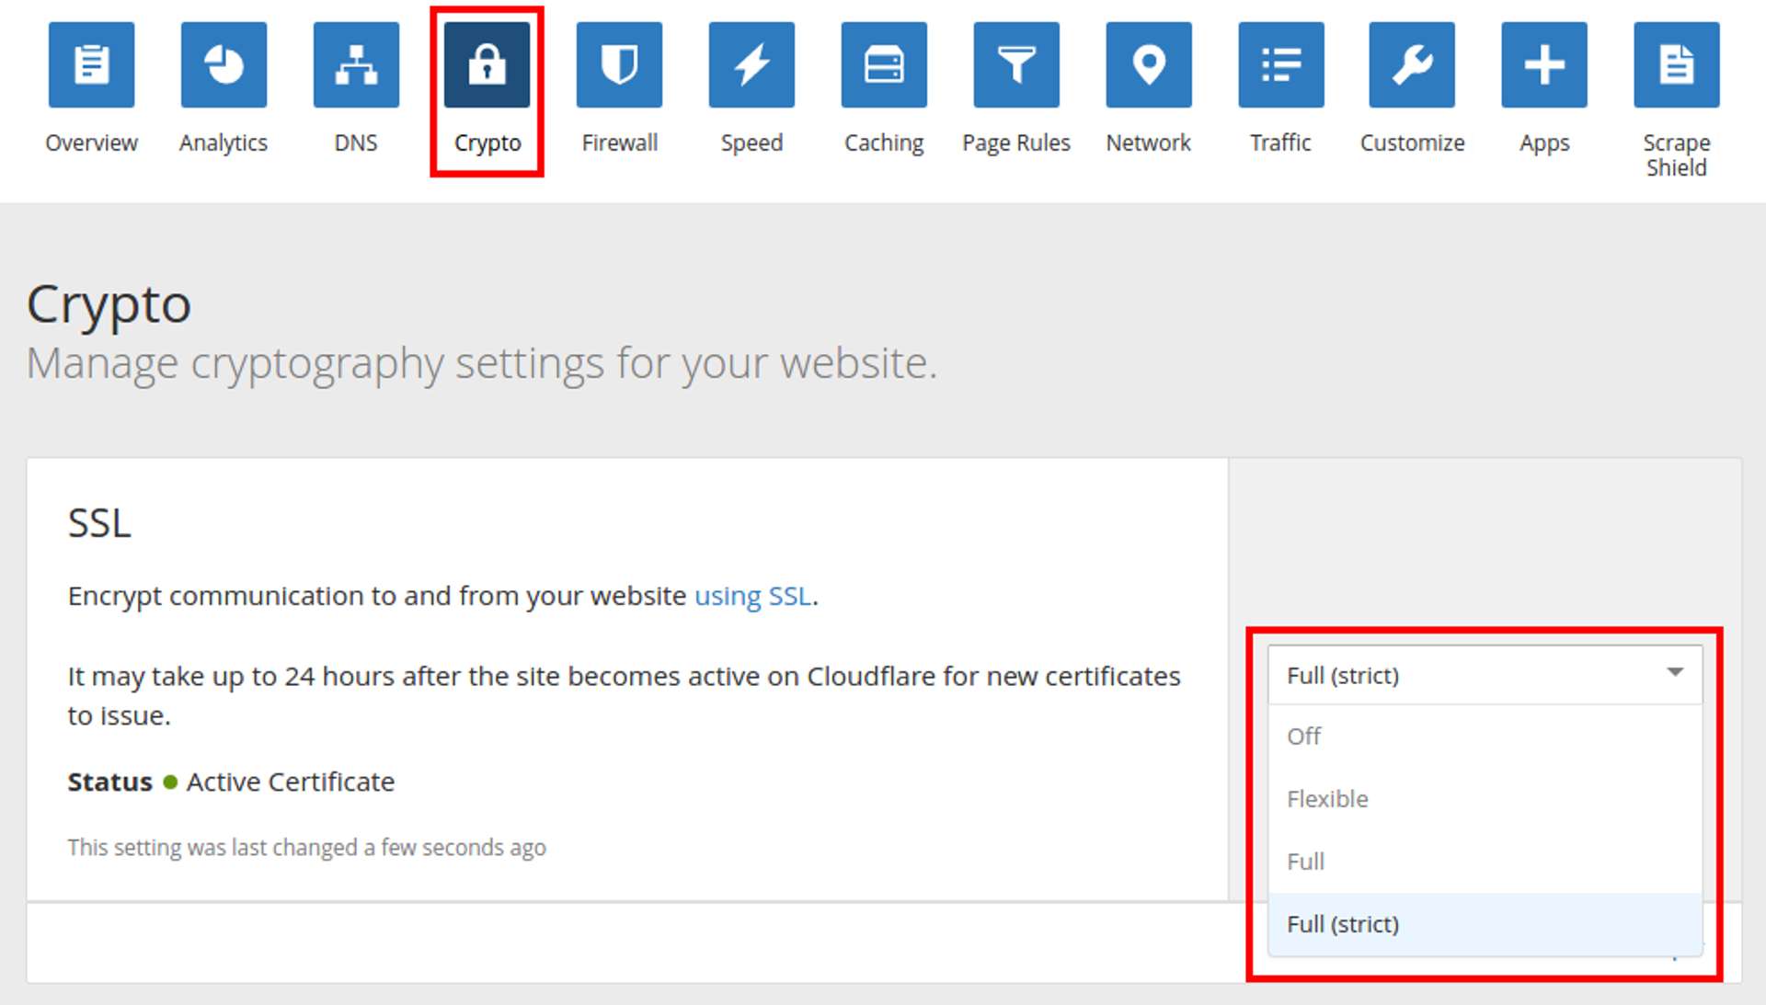
Task: Open the Speed lightning bolt icon
Action: point(751,65)
